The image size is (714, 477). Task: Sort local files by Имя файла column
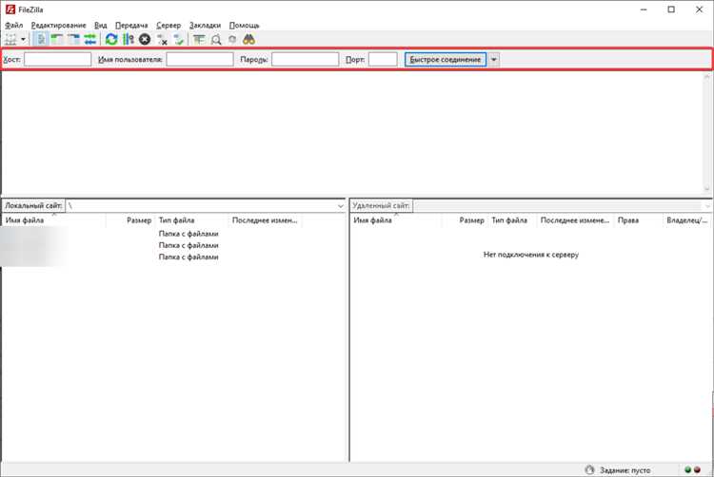[x=53, y=220]
